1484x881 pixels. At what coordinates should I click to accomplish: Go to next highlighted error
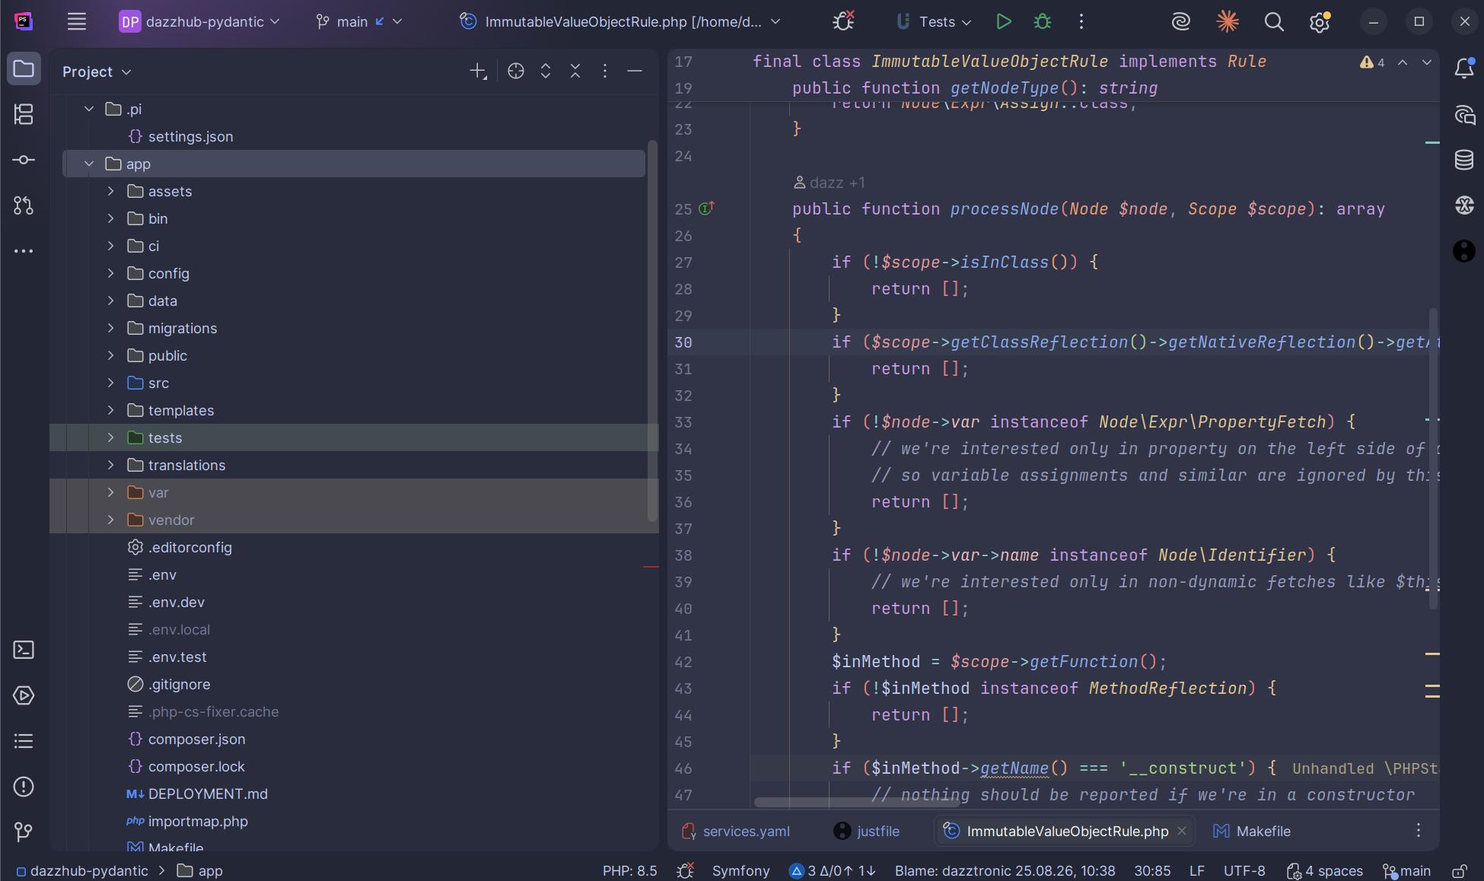[1427, 62]
